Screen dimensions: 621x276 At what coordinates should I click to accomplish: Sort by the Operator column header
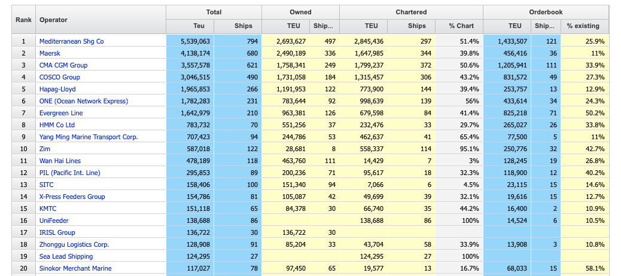pos(101,19)
